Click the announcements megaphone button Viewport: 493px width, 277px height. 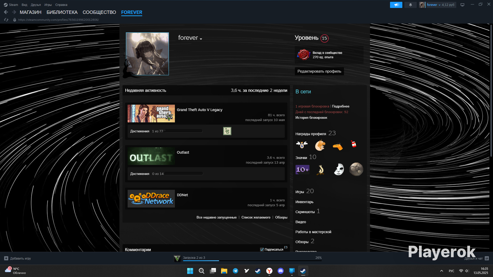tap(396, 5)
